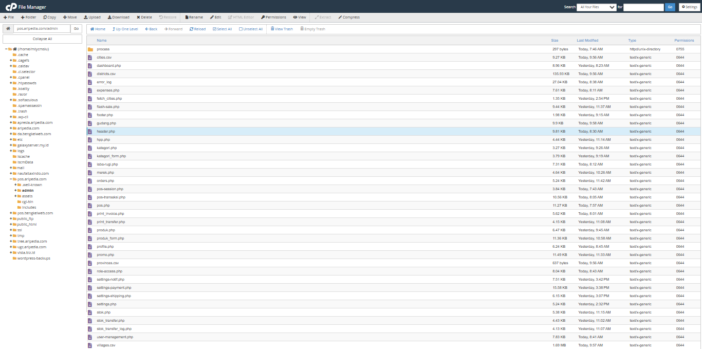Click the Unselect All checkbox
This screenshot has height=349, width=702.
point(241,29)
